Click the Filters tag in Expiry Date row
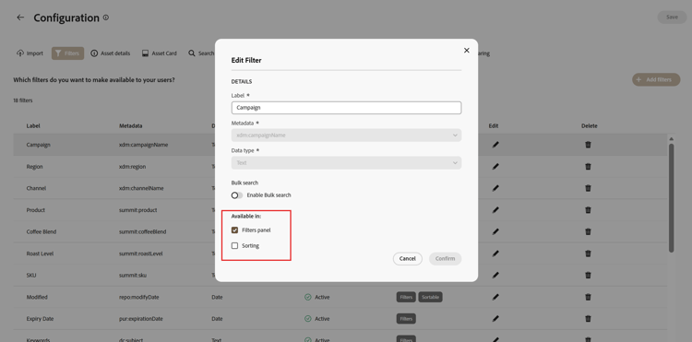692x342 pixels. pos(406,319)
